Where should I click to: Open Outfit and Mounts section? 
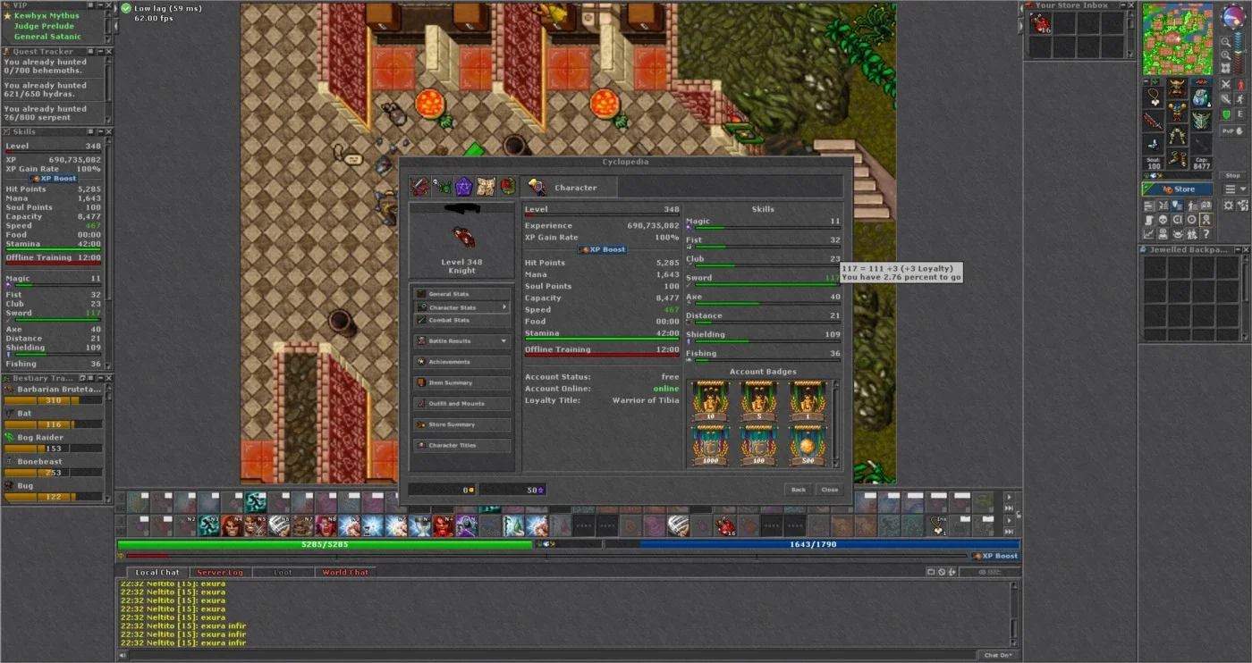coord(461,404)
